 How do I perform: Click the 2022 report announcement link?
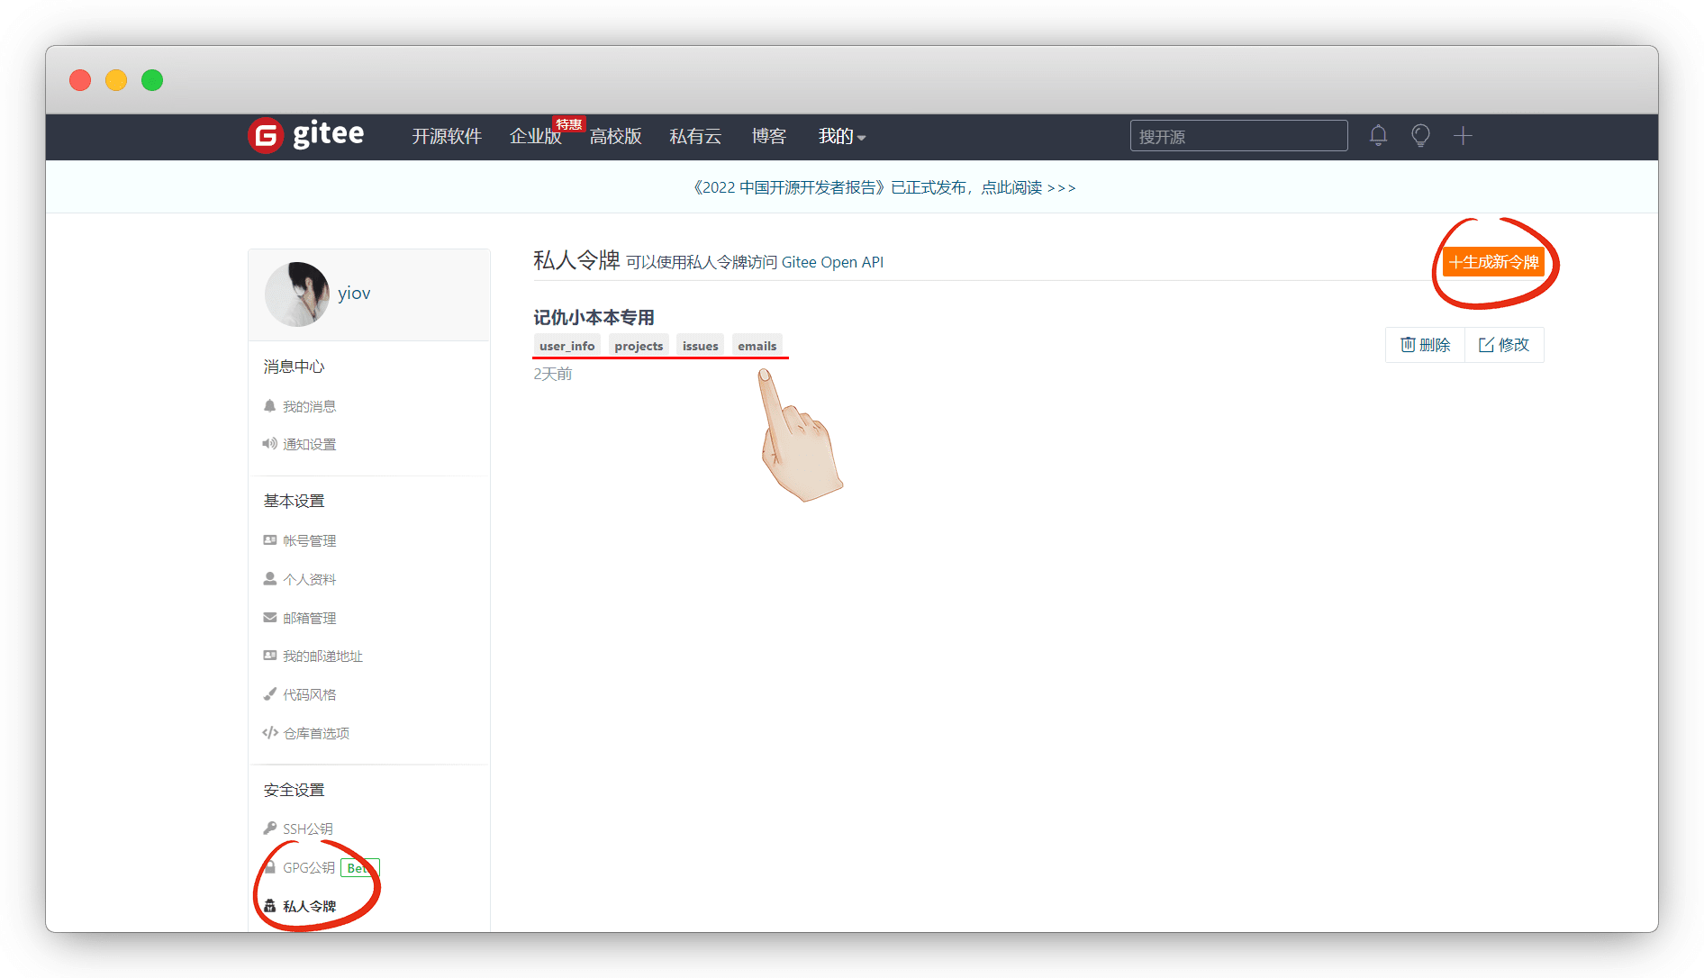click(x=884, y=187)
